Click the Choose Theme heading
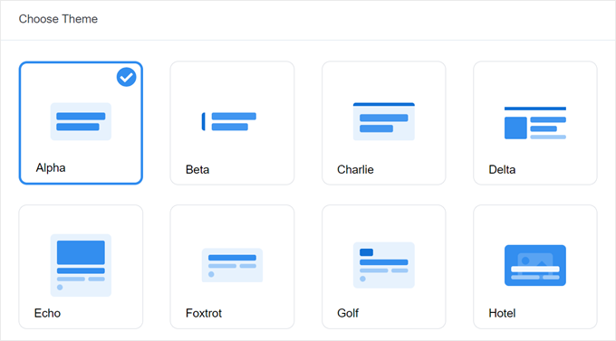The image size is (616, 341). click(x=58, y=19)
